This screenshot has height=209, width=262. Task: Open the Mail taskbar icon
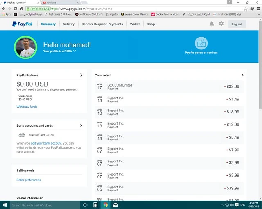coord(115,205)
